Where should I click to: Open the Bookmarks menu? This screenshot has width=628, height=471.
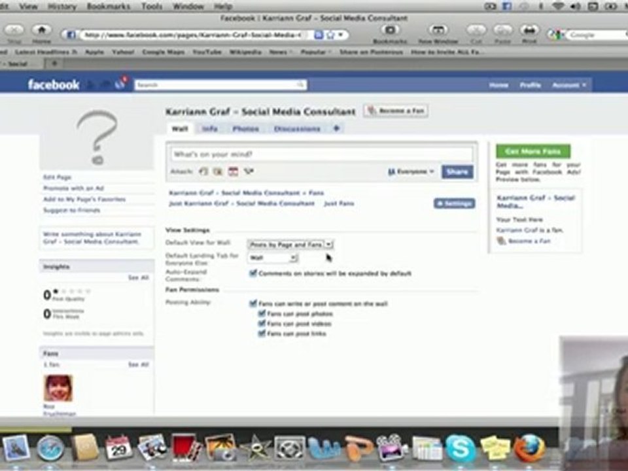tap(108, 6)
